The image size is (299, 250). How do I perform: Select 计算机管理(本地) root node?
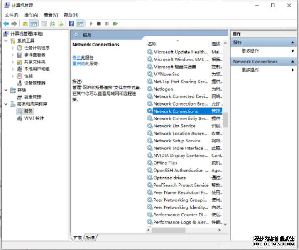[x=27, y=34]
